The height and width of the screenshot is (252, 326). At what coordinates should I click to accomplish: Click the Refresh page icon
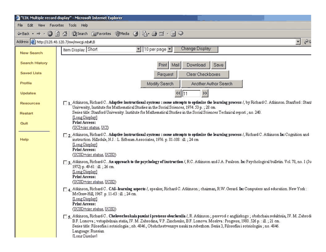click(x=57, y=33)
